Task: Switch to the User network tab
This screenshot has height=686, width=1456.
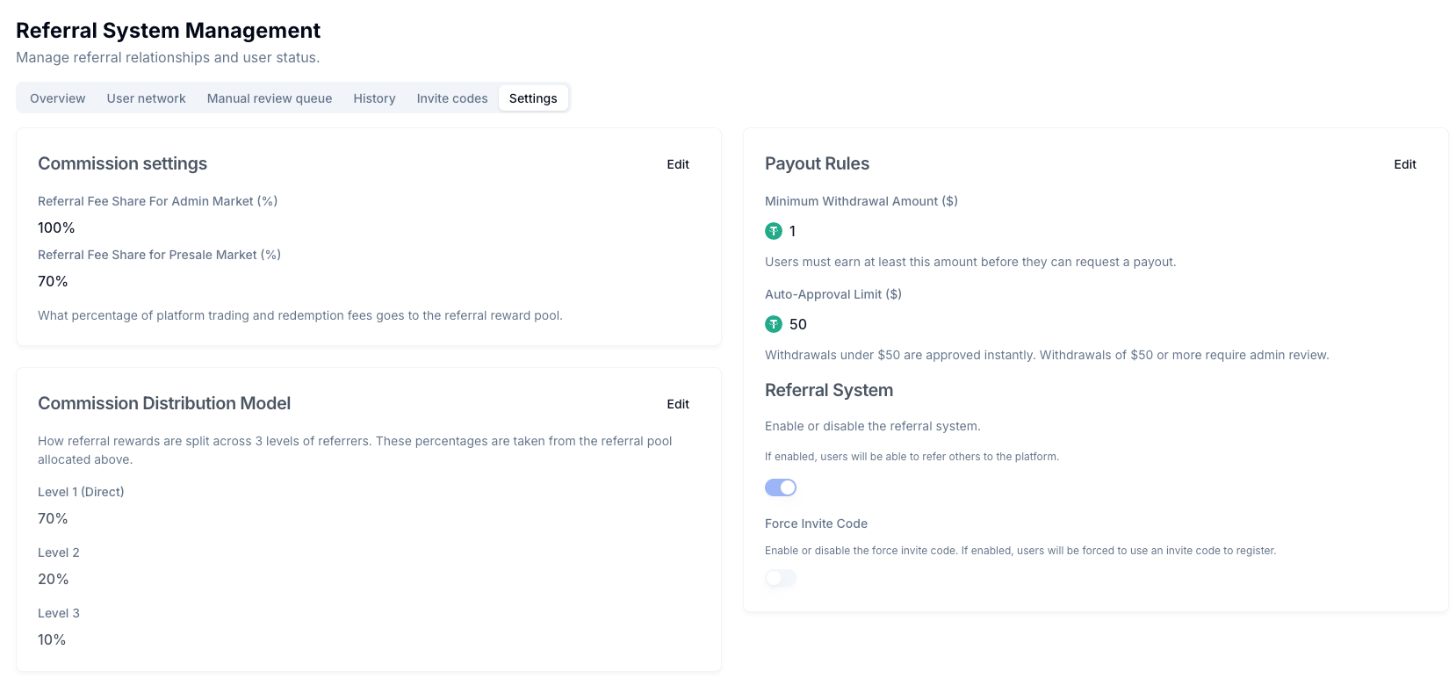Action: pos(147,98)
